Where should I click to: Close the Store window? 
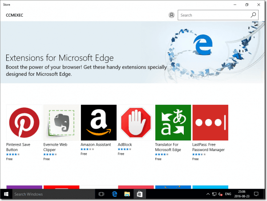(259, 4)
